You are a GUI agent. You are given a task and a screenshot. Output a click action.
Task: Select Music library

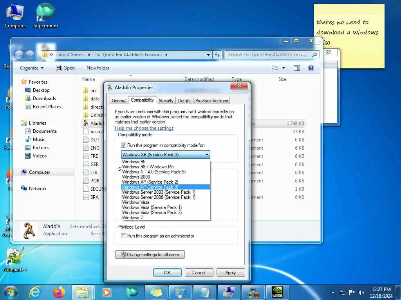coord(35,139)
